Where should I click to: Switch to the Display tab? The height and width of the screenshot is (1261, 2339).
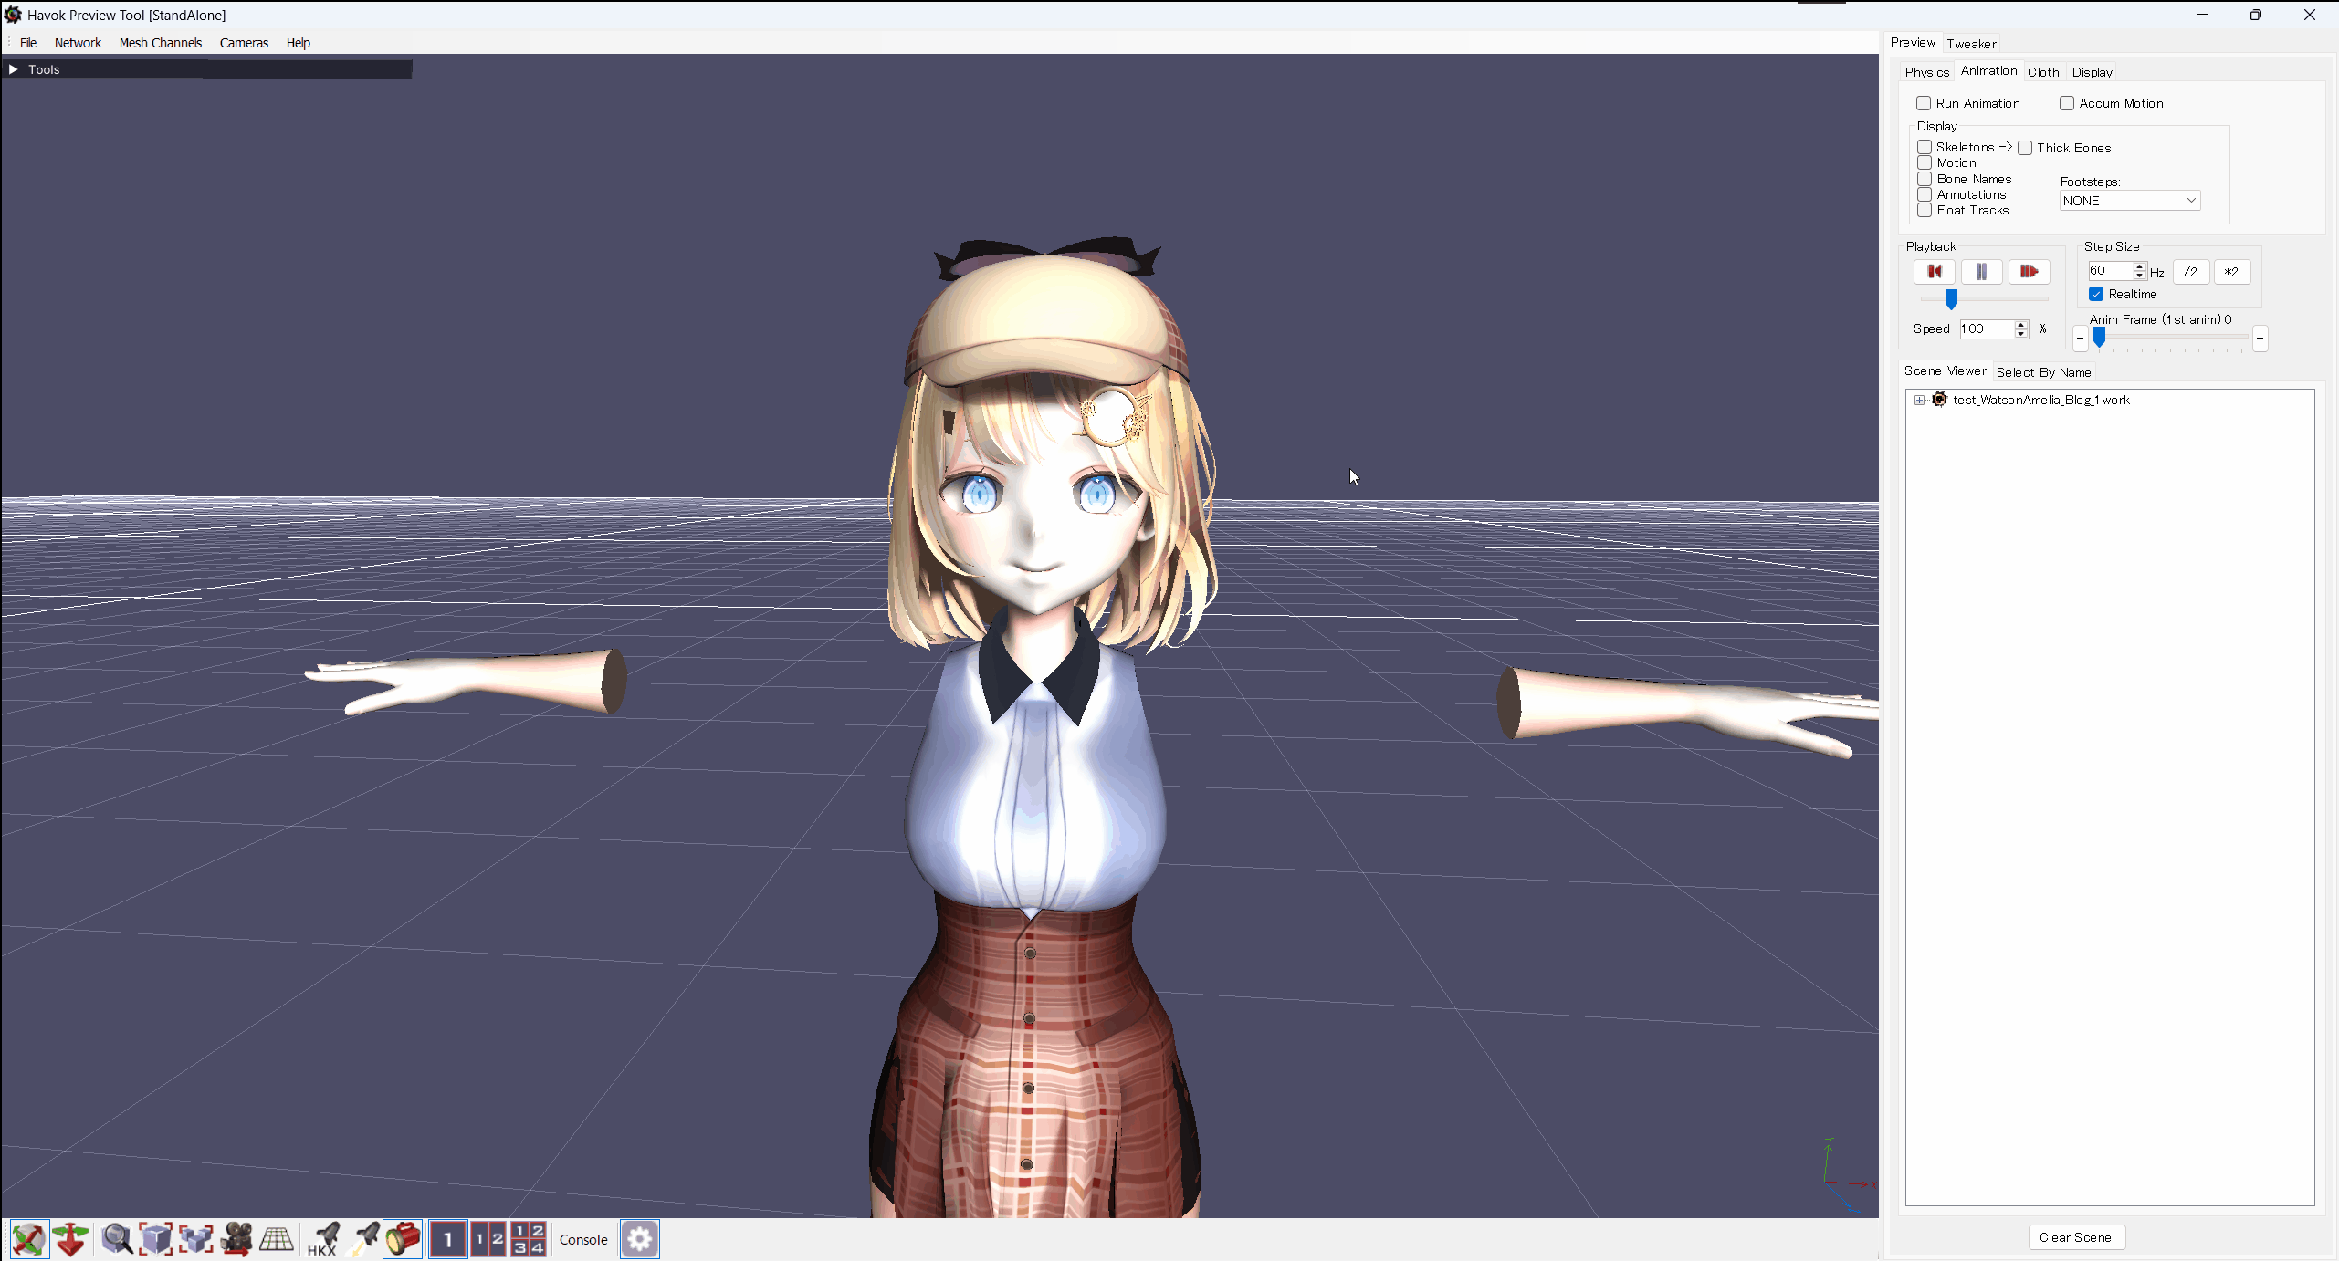pos(2092,72)
